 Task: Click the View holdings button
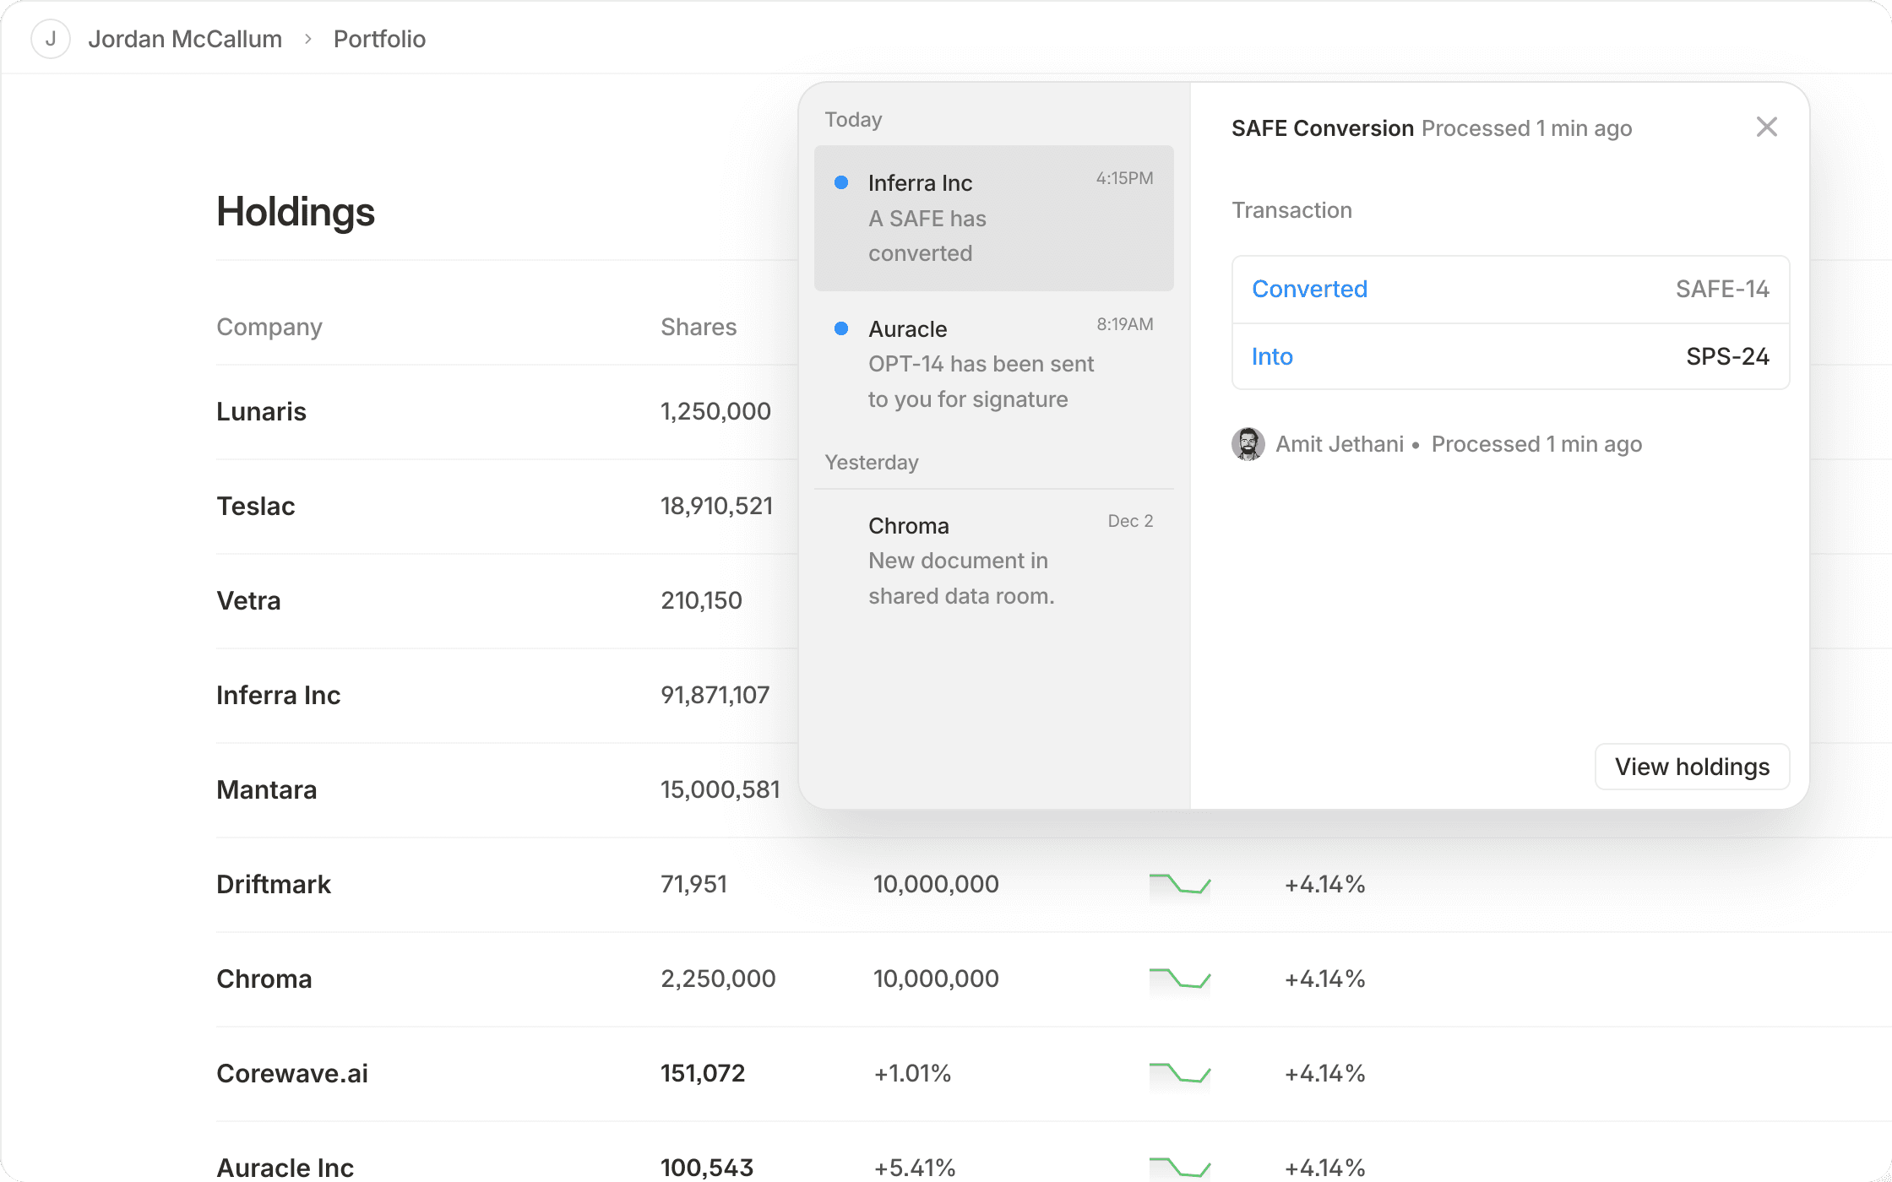[1692, 767]
